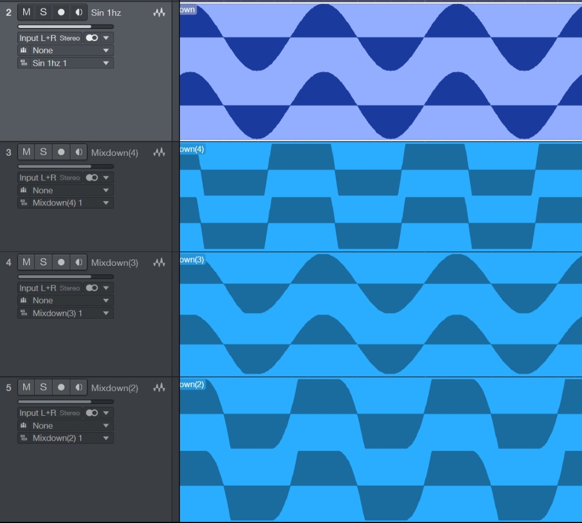Expand instrument None dropdown on Mixdown(3)
The image size is (582, 523).
106,300
